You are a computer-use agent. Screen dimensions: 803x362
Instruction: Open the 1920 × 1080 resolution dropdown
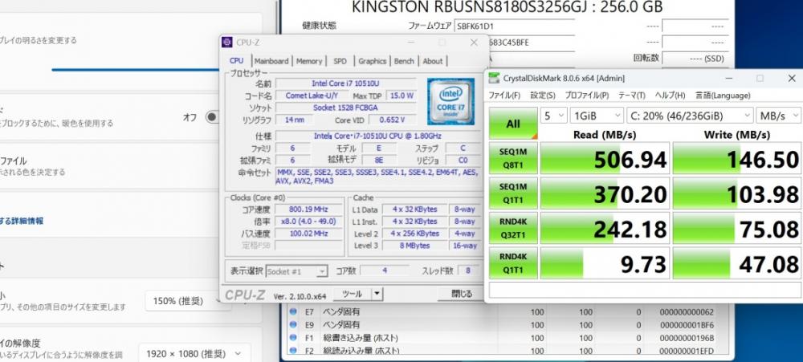[194, 353]
